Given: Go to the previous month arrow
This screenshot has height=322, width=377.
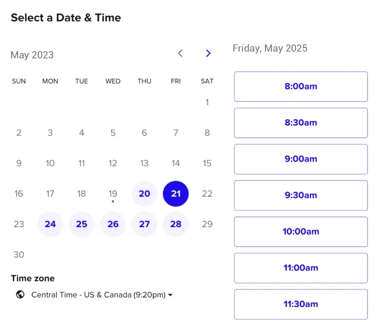Looking at the screenshot, I should coord(180,53).
